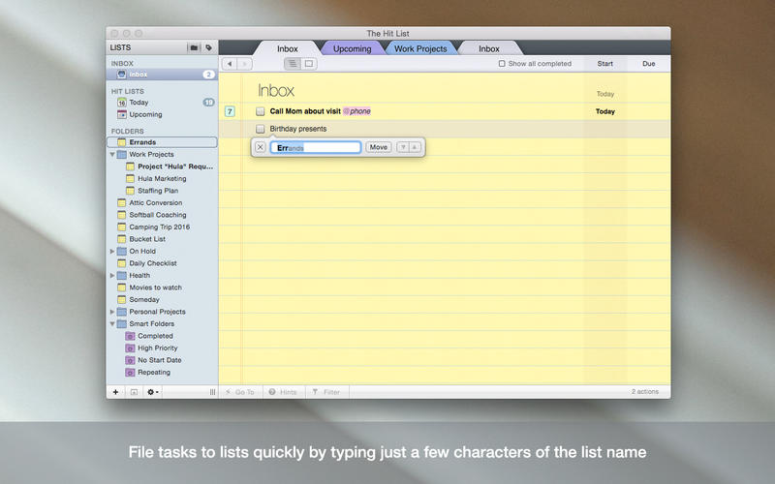Click the Someday list icon
Image resolution: width=775 pixels, height=484 pixels.
pos(122,299)
